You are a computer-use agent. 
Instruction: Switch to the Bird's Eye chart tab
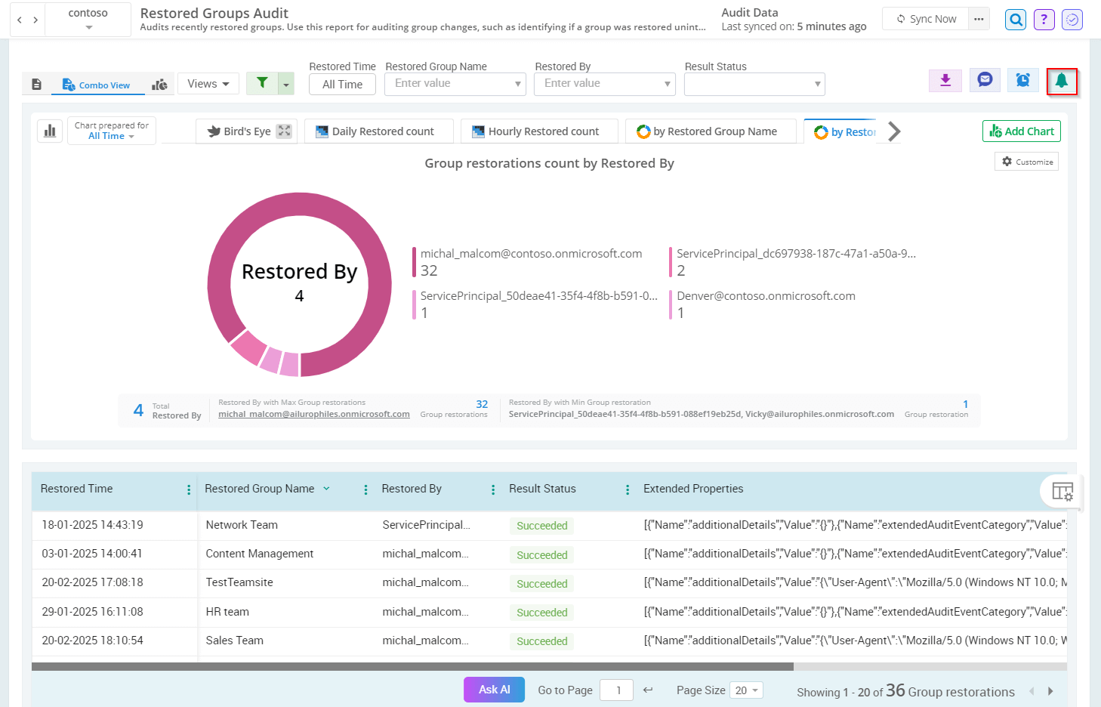[240, 131]
